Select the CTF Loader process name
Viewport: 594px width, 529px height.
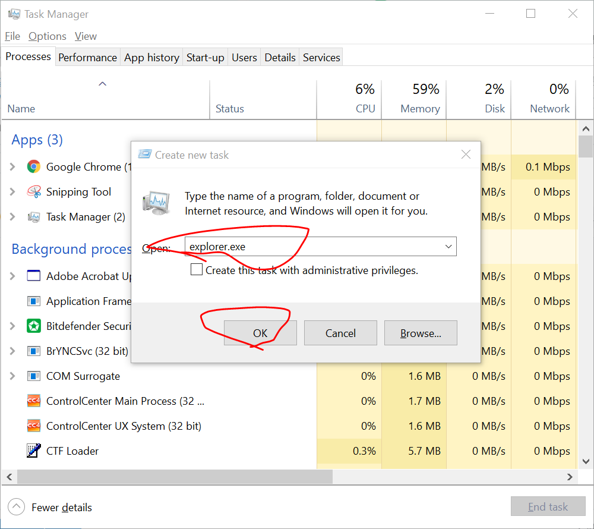tap(72, 451)
